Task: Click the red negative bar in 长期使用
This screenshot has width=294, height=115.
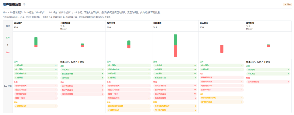Action: pos(175,51)
